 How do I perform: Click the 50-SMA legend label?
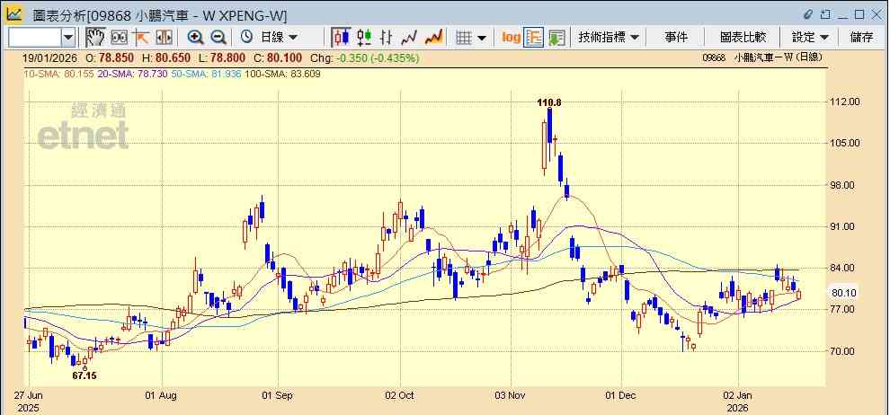pyautogui.click(x=206, y=74)
